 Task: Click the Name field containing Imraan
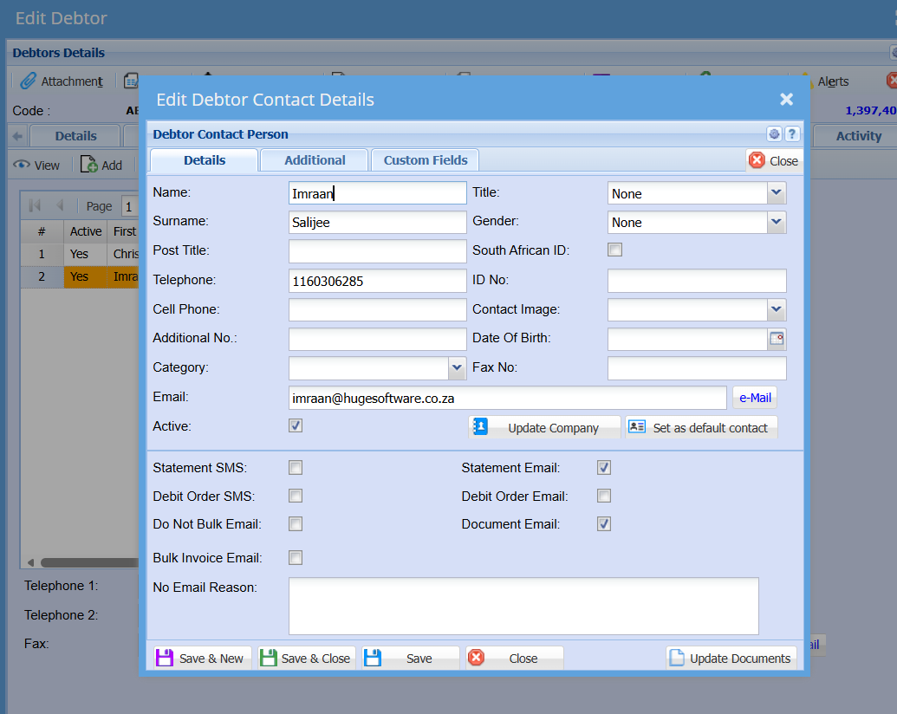pos(378,193)
